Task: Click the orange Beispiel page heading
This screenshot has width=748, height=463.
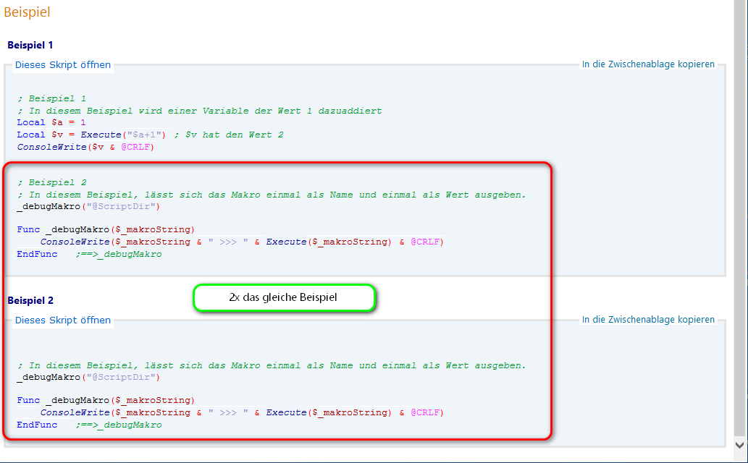Action: 28,12
